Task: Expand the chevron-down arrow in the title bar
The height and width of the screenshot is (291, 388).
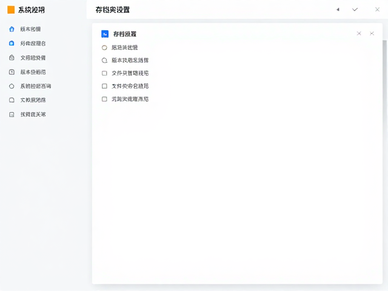Action: click(355, 10)
